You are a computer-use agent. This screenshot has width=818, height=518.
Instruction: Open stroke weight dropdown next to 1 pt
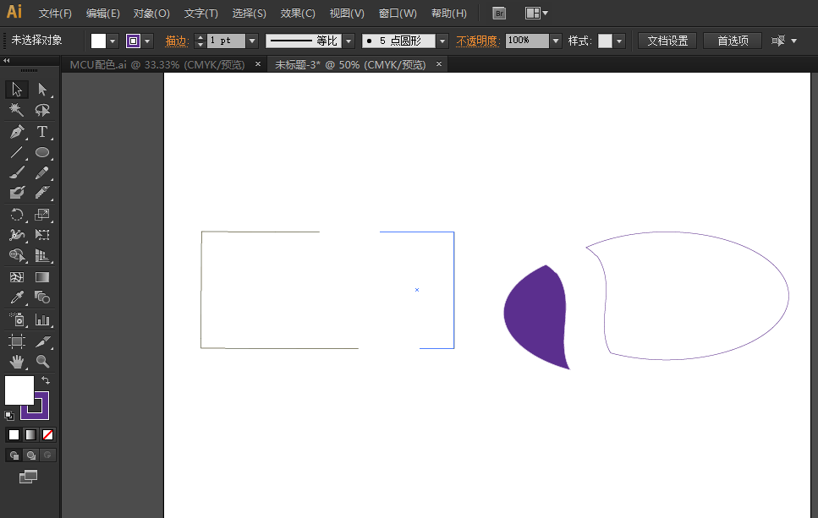[x=252, y=41]
